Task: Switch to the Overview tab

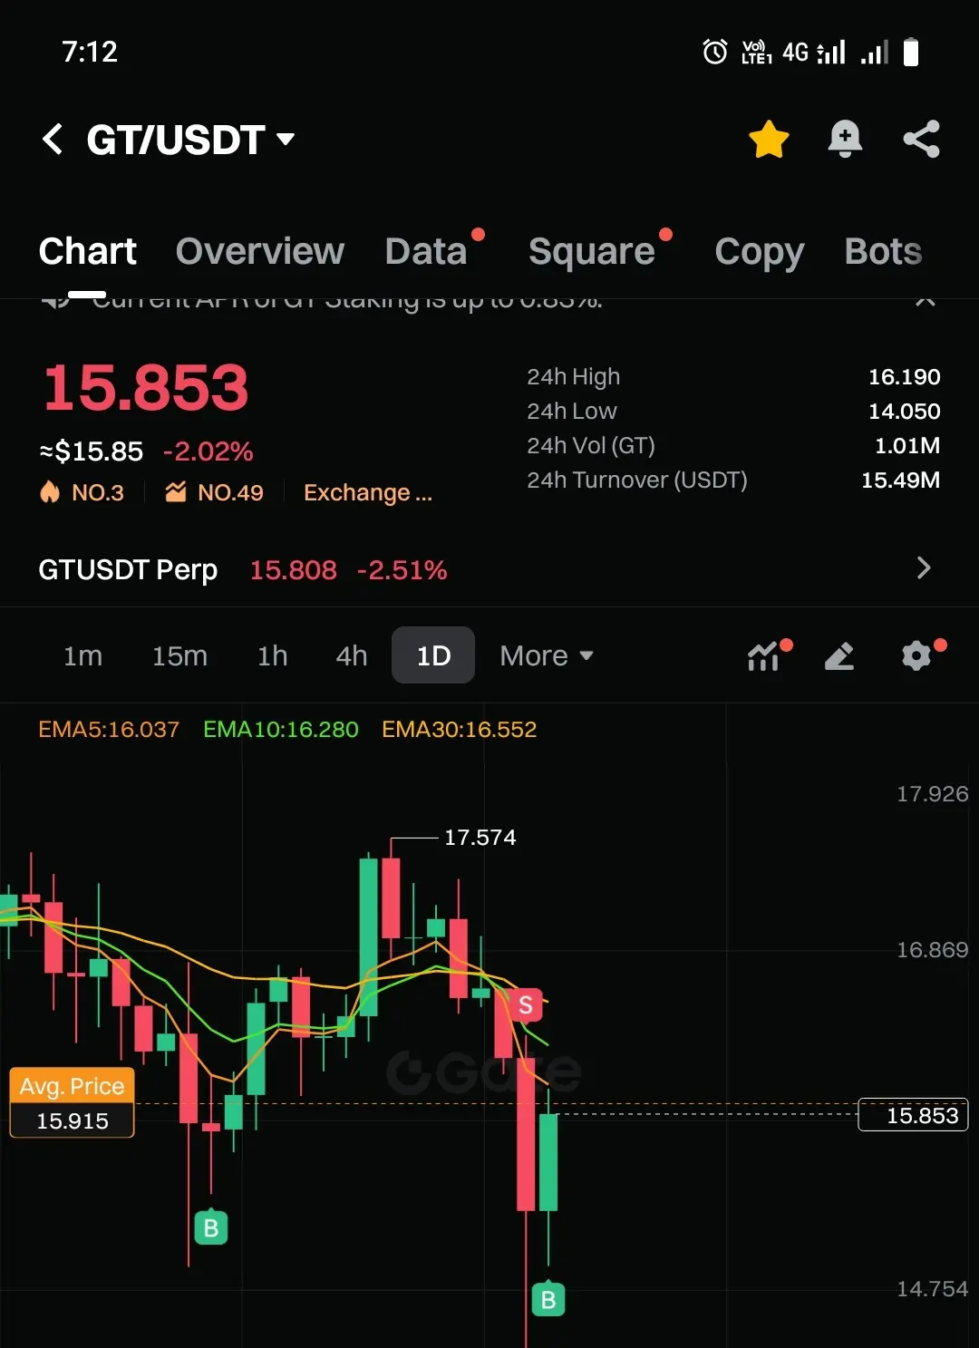Action: (260, 251)
